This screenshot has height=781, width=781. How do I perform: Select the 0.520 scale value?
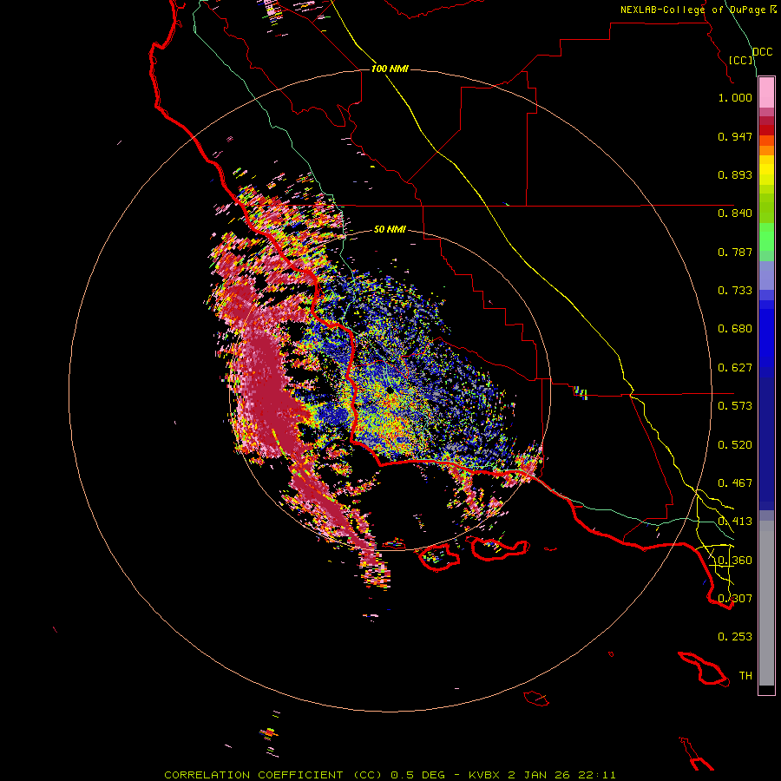(735, 445)
